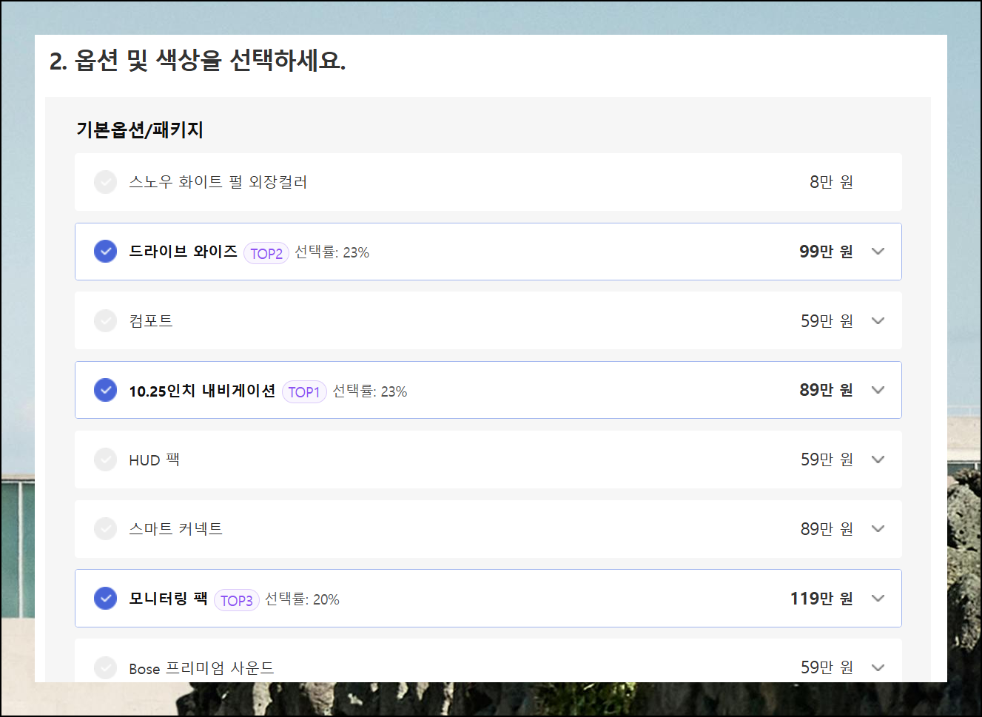This screenshot has width=982, height=717.
Task: Click the 119만 원 price
Action: tap(822, 598)
